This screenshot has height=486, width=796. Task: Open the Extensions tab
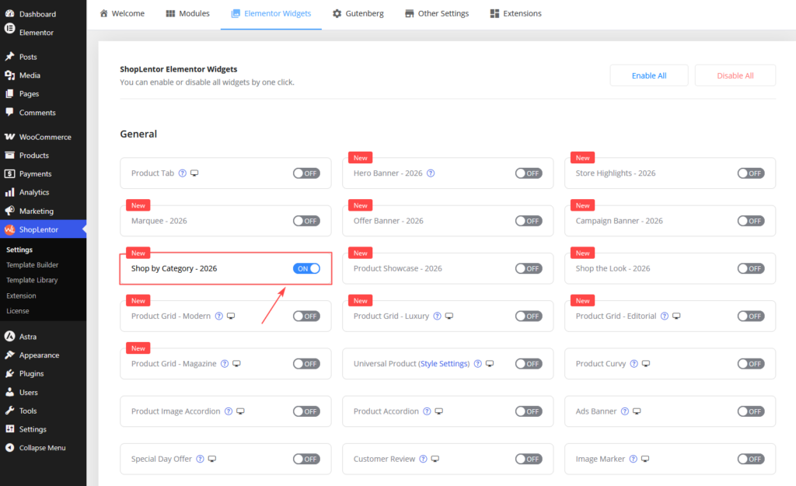[516, 14]
